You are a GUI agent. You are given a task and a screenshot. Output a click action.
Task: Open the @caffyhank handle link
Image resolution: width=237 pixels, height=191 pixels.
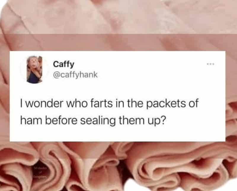75,75
